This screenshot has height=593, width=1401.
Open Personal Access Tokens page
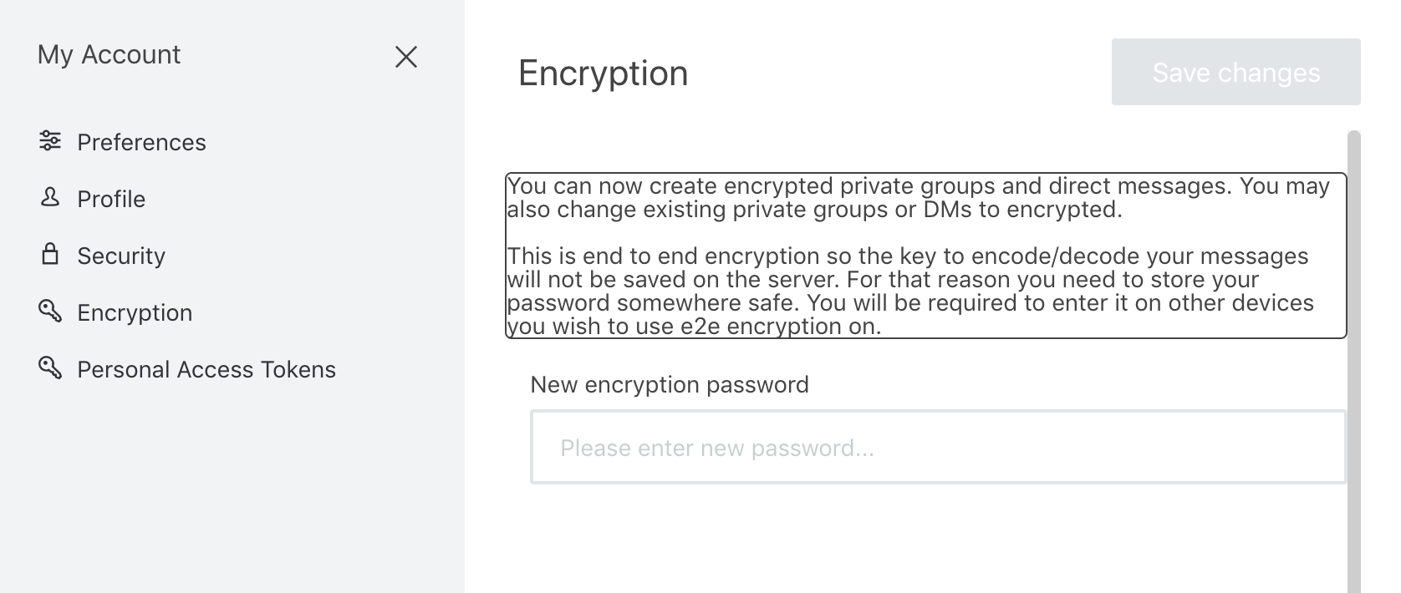pos(206,370)
